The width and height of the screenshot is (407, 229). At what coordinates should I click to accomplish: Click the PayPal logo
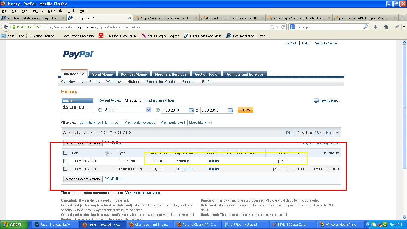[79, 55]
